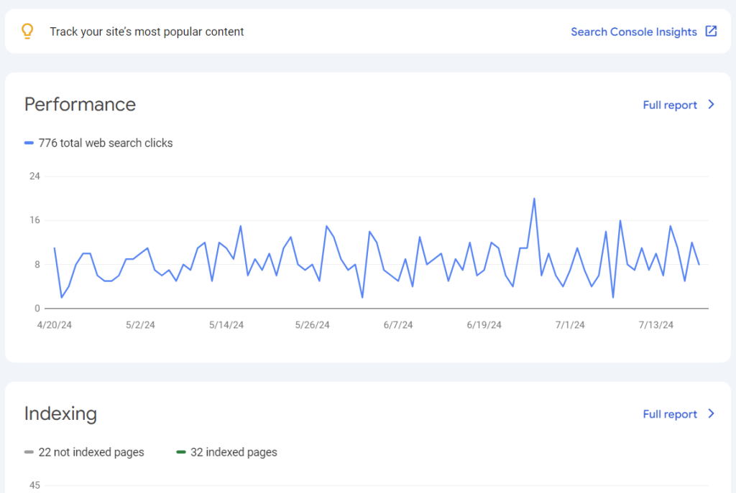Click the Track your site's most popular content text
The image size is (736, 493).
click(147, 32)
